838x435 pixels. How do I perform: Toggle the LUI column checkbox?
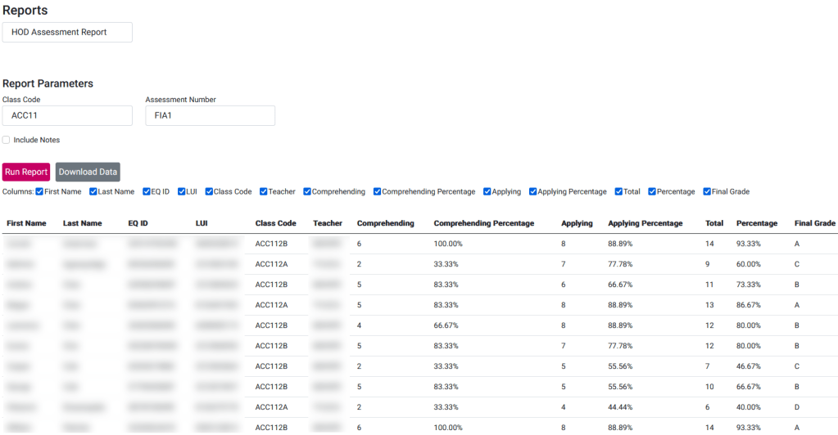click(x=181, y=192)
